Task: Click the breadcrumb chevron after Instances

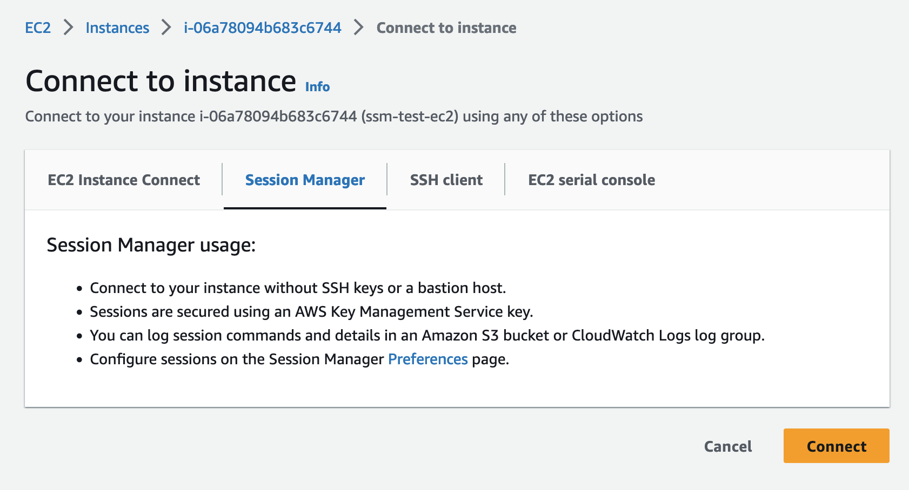Action: pos(166,28)
